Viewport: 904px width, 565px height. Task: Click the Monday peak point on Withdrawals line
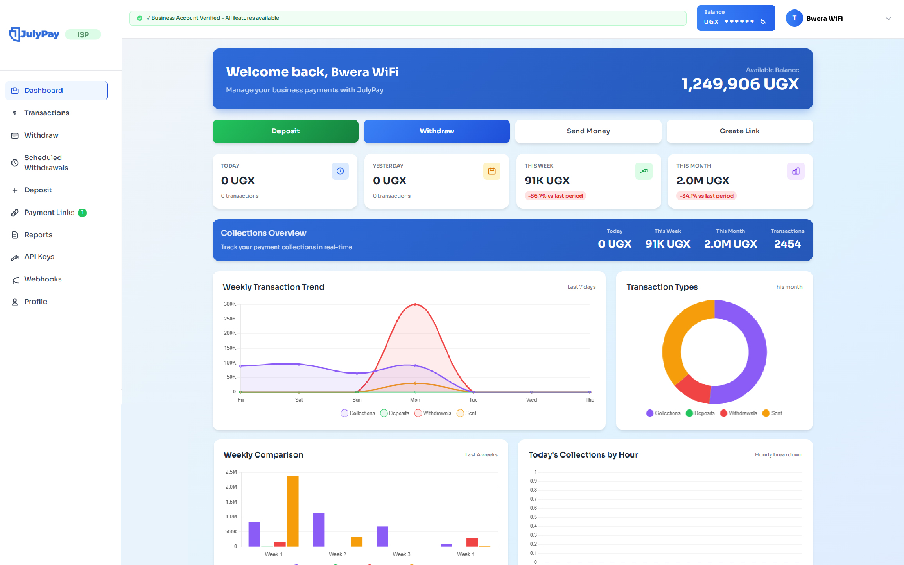click(415, 304)
